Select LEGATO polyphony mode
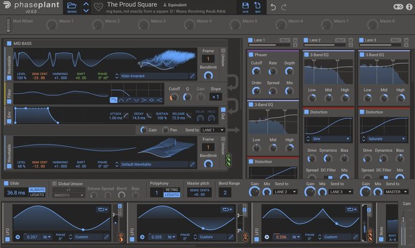Screen dimensions: 415x248 click(172, 195)
